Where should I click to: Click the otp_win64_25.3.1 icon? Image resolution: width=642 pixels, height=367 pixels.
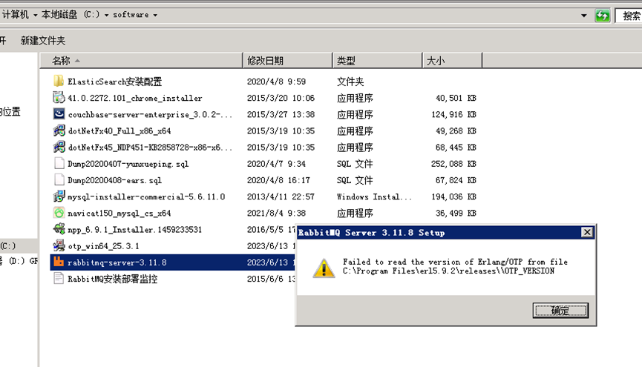click(59, 245)
